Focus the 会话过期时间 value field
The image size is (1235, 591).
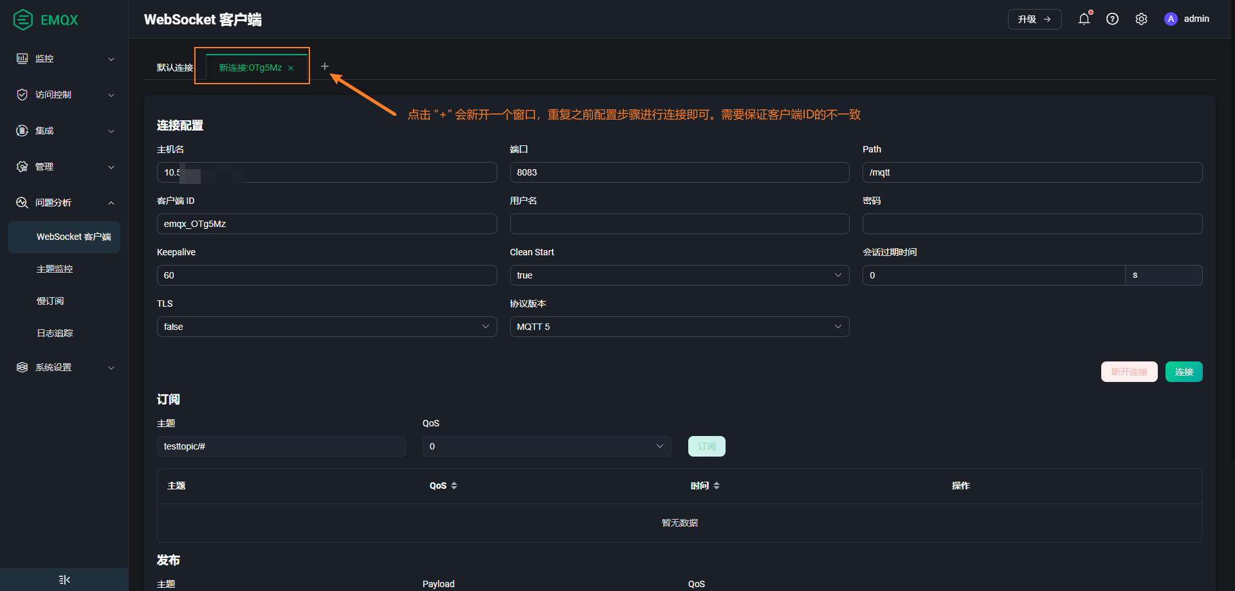pyautogui.click(x=994, y=275)
